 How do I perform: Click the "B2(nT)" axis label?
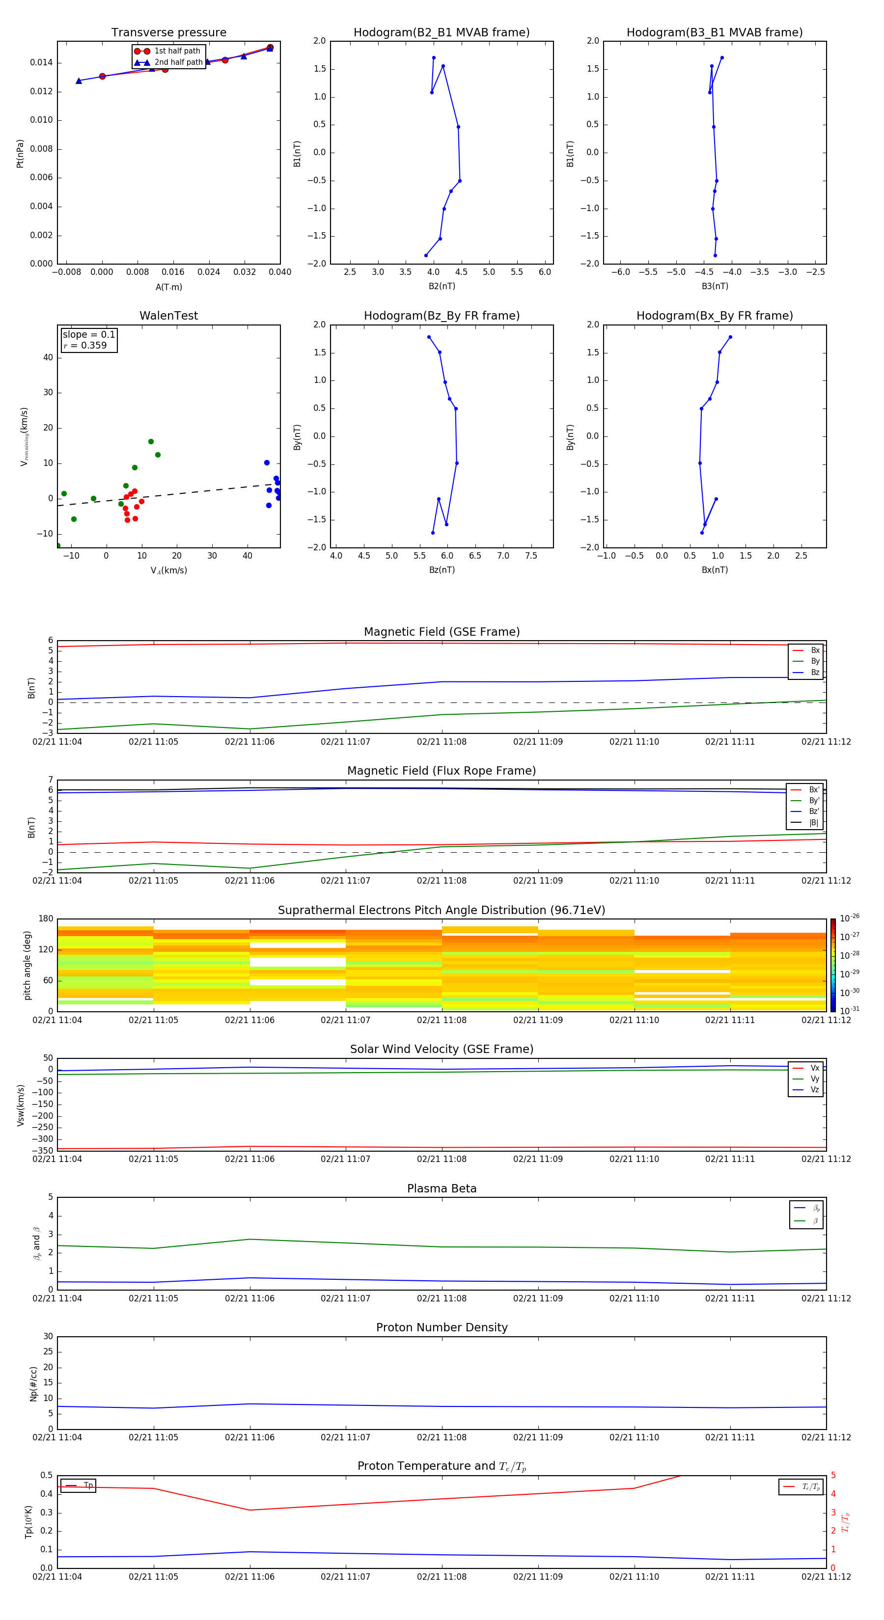click(x=442, y=286)
